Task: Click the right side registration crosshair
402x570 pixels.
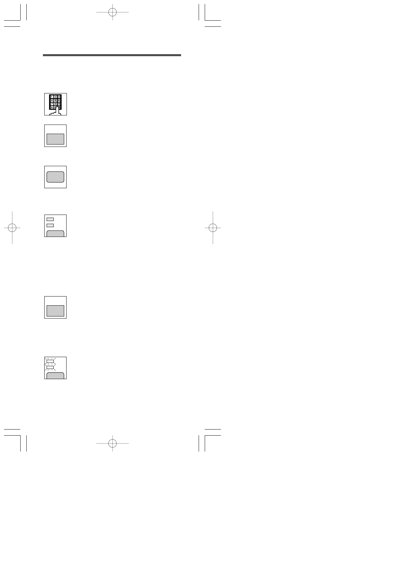Action: point(213,228)
